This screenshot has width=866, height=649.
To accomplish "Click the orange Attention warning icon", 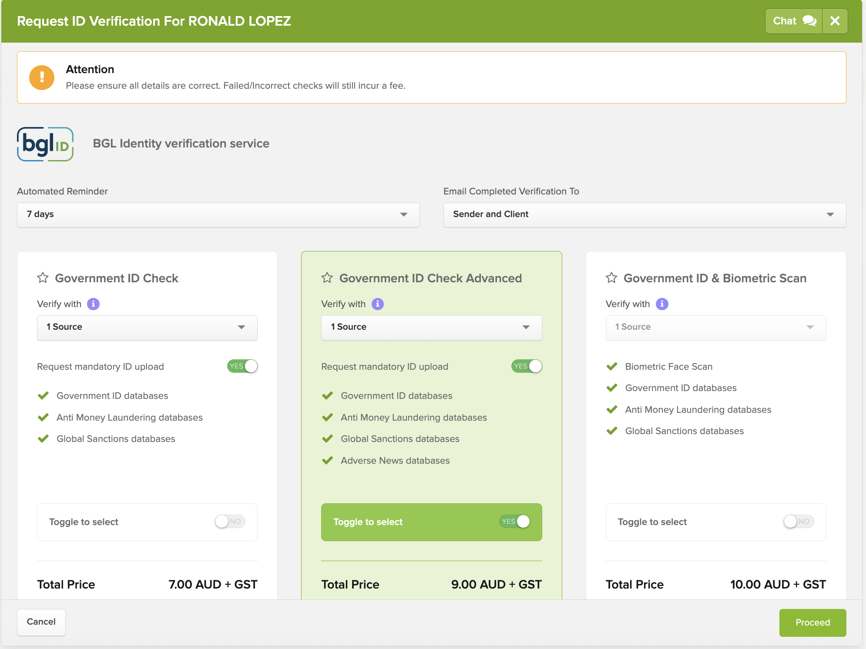I will click(42, 77).
